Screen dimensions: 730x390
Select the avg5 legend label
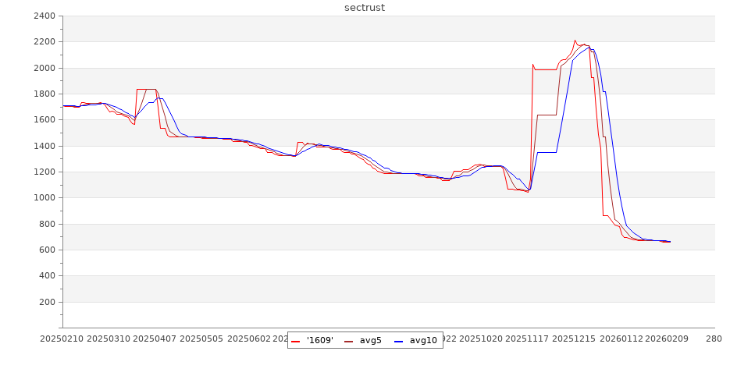point(370,340)
